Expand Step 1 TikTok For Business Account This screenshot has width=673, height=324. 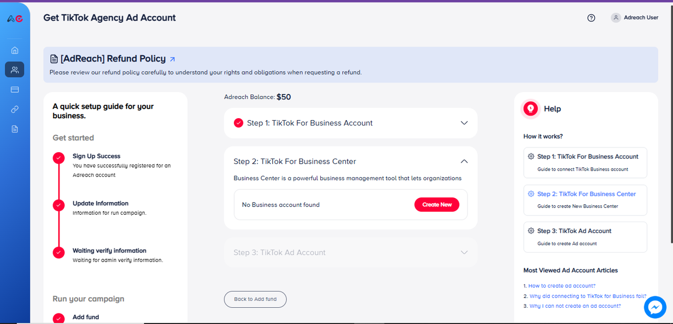click(464, 123)
